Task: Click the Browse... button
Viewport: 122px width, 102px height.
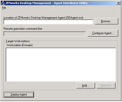Action: pyautogui.click(x=106, y=21)
